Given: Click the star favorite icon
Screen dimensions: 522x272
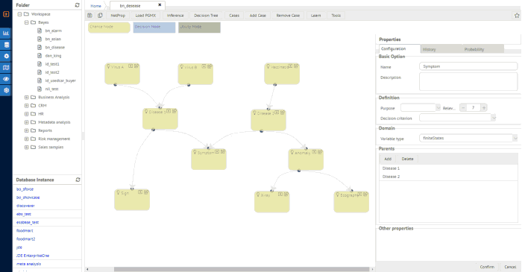Looking at the screenshot, I should [517, 16].
